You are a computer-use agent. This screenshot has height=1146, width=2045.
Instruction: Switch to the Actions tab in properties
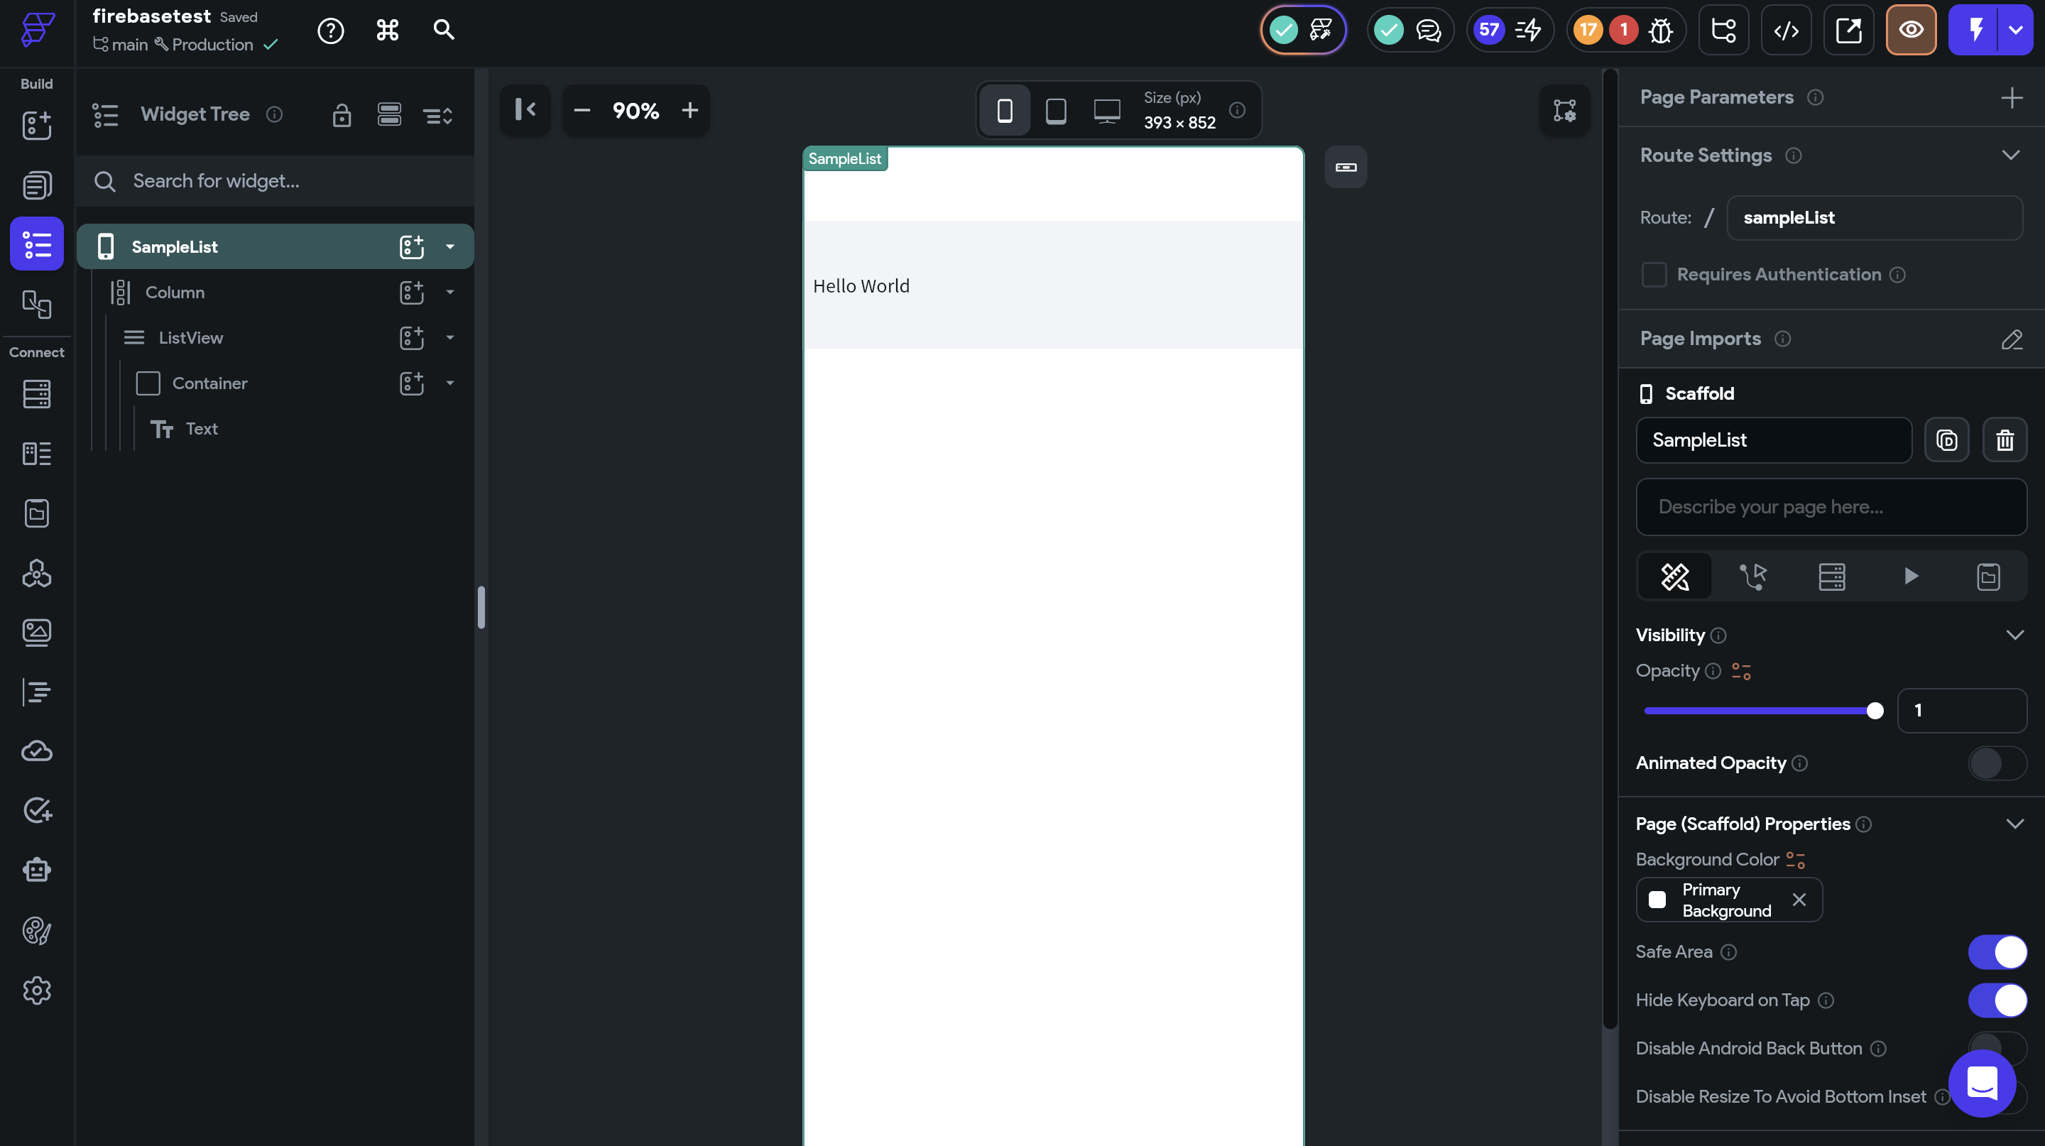1752,576
